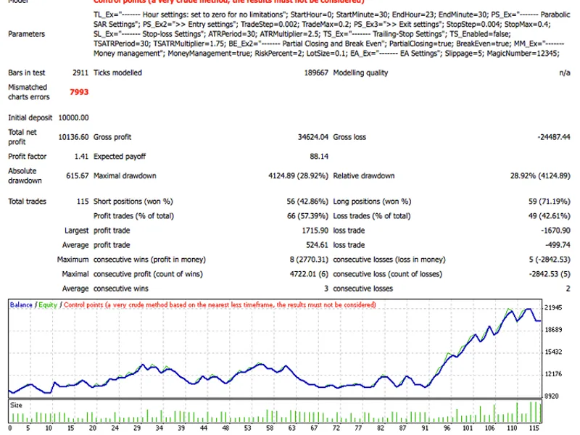Image resolution: width=580 pixels, height=435 pixels.
Task: Click the red mismatched errors value 7993
Action: pyautogui.click(x=79, y=92)
